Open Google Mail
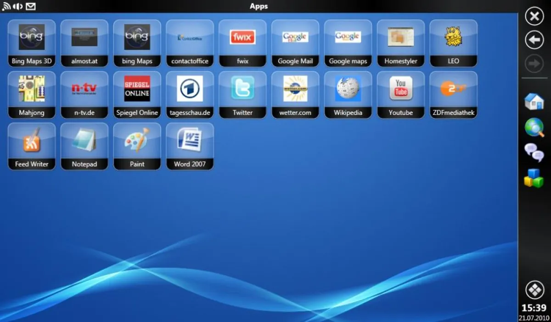The width and height of the screenshot is (551, 322). click(x=295, y=44)
